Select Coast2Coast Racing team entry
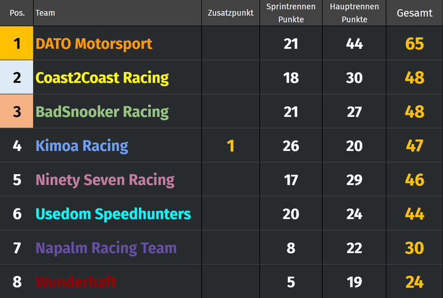This screenshot has width=443, height=298. (102, 78)
